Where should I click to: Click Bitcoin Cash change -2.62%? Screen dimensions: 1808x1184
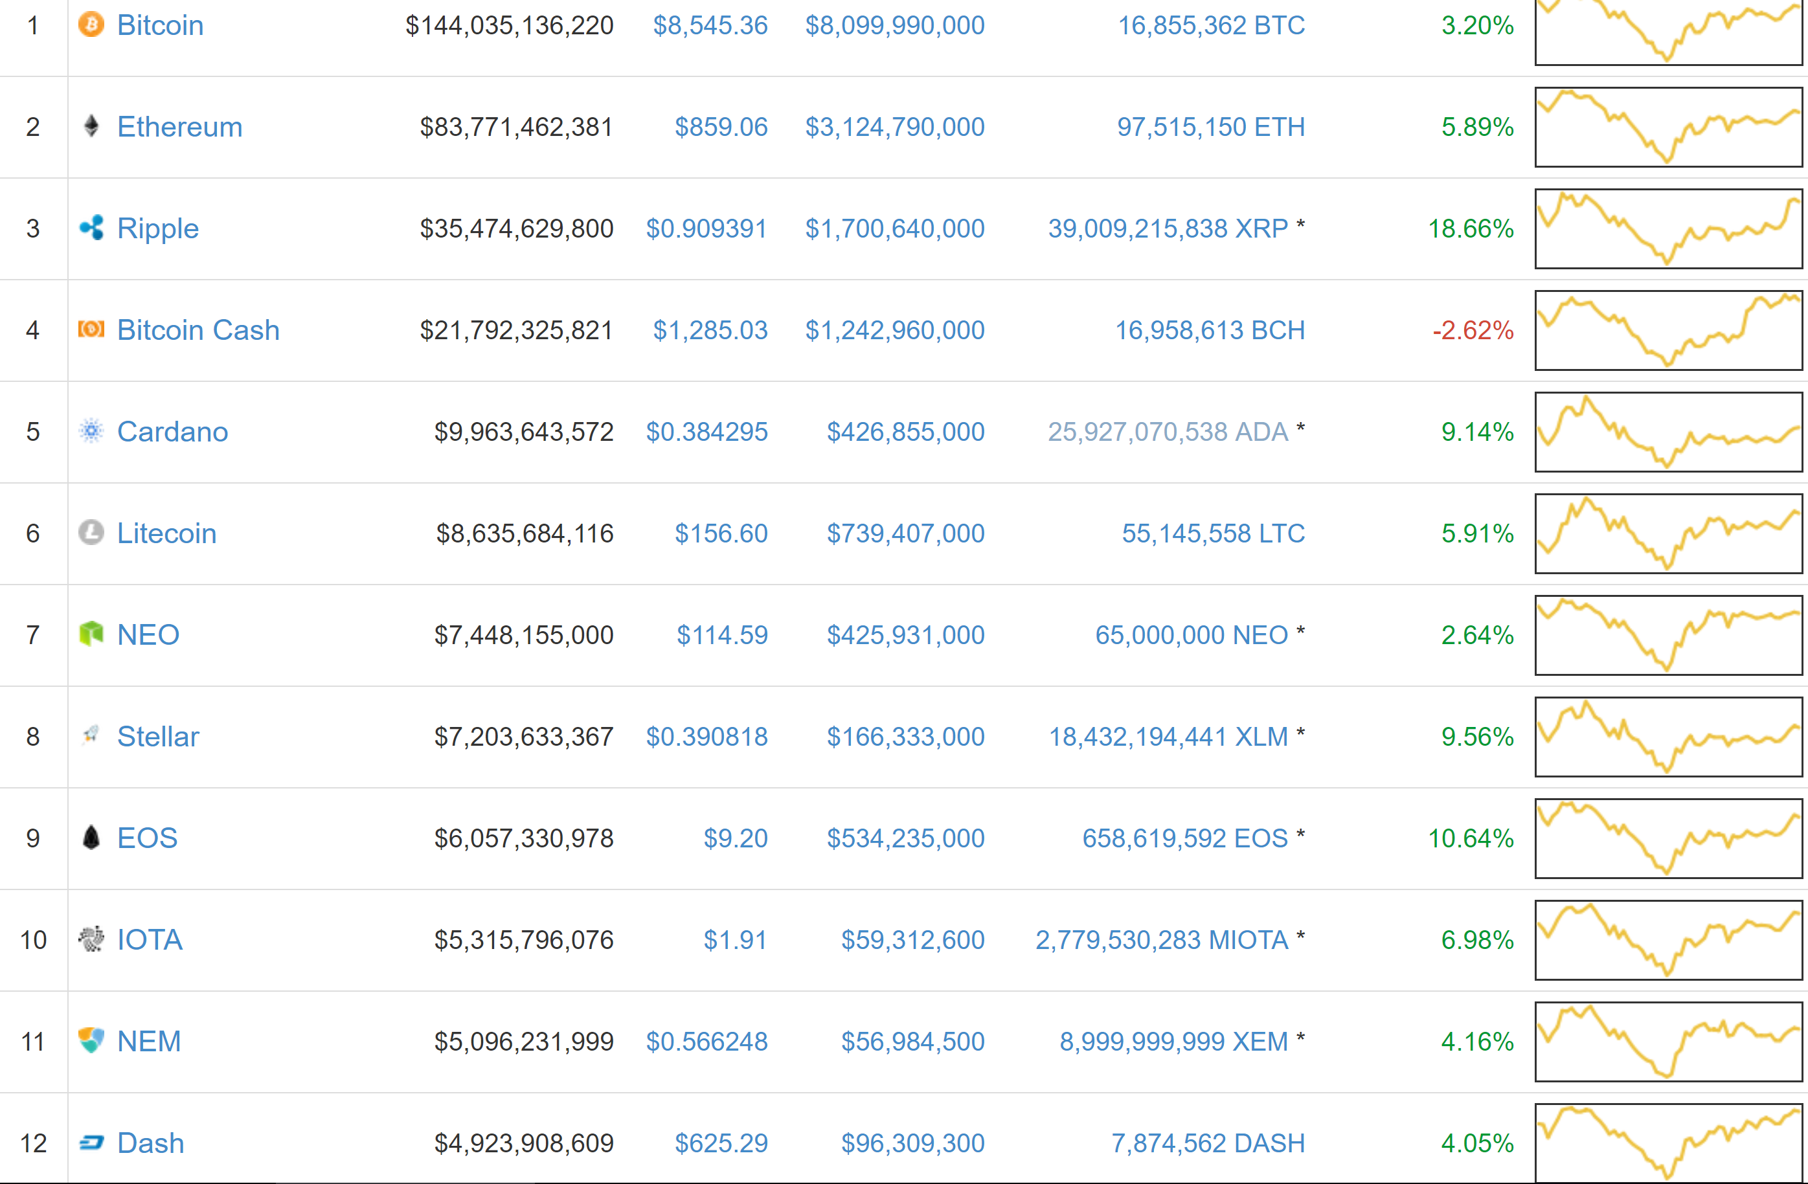tap(1473, 330)
